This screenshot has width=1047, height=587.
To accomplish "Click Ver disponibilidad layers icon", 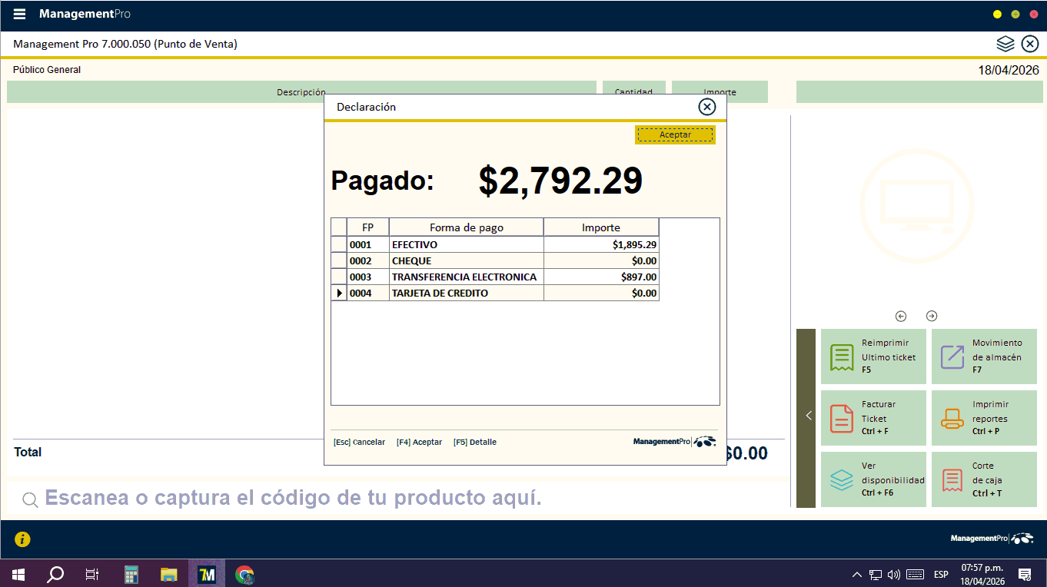I will point(843,480).
